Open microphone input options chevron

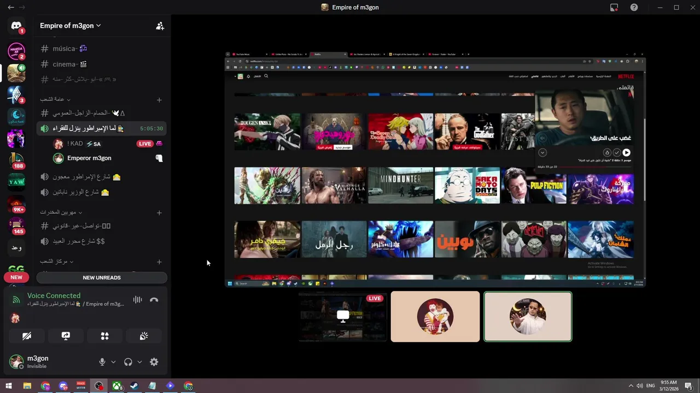coord(113,362)
